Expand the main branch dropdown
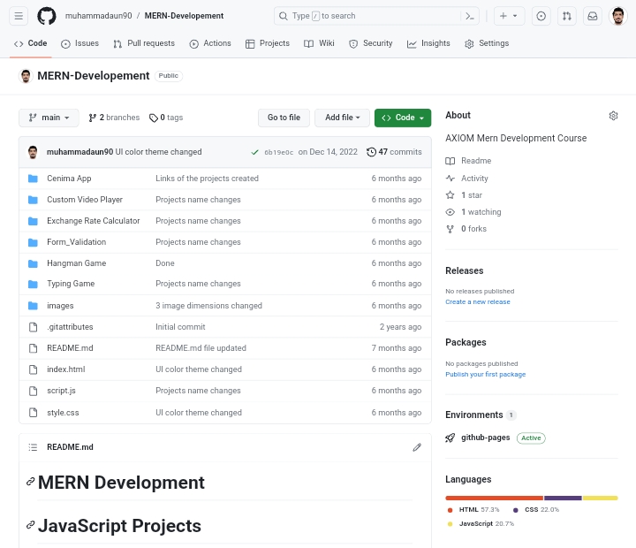The width and height of the screenshot is (636, 548). click(x=49, y=118)
